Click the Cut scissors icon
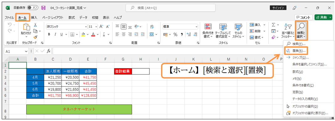The width and height of the screenshot is (335, 121). (36, 25)
